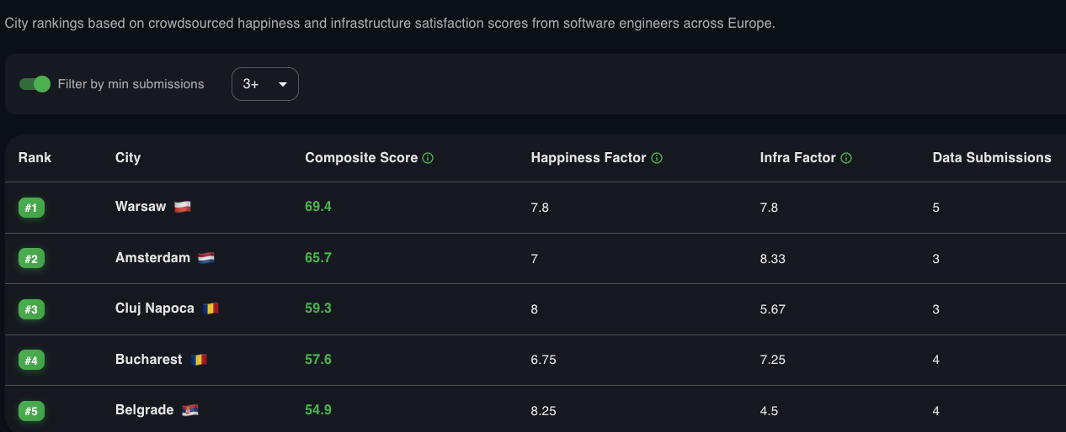Screen dimensions: 1066x432
Task: Sort by the Infra Factor column header
Action: (797, 157)
